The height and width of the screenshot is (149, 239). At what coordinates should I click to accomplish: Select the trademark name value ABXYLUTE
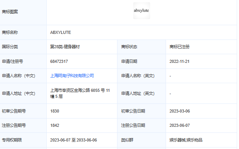(61, 32)
